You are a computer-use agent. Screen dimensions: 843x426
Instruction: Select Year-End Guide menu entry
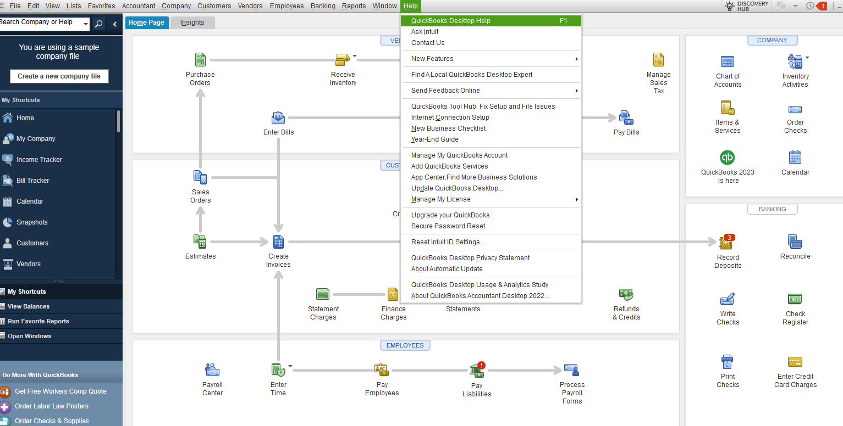click(434, 139)
